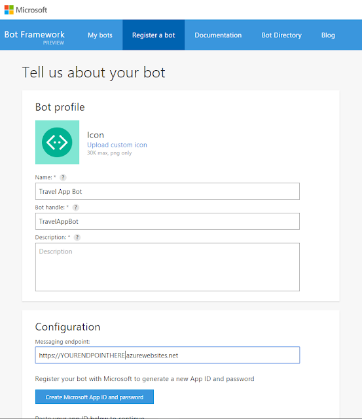362x419 pixels.
Task: Navigate to the Blog link
Action: point(328,35)
